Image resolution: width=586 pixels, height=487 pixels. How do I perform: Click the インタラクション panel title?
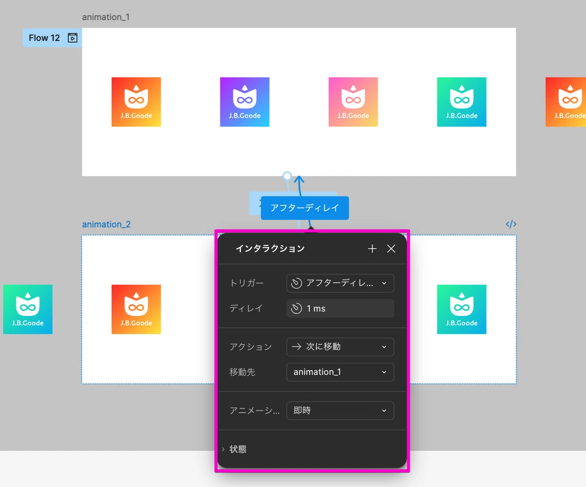(x=270, y=248)
